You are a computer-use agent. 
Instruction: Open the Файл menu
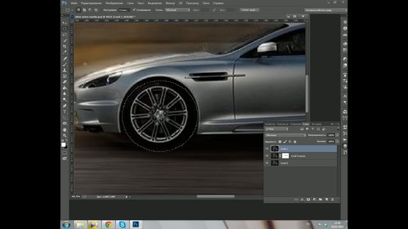coord(74,3)
